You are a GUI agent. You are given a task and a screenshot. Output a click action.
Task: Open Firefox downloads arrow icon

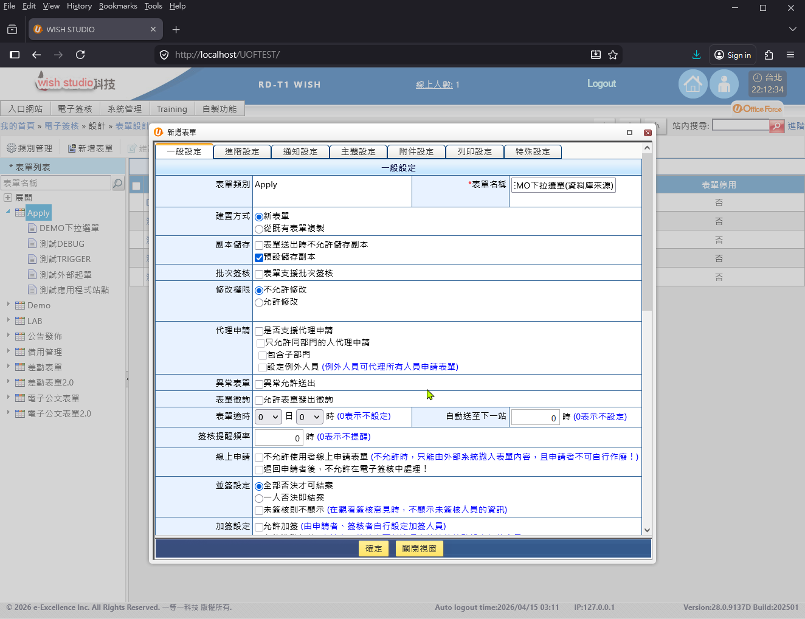click(696, 55)
